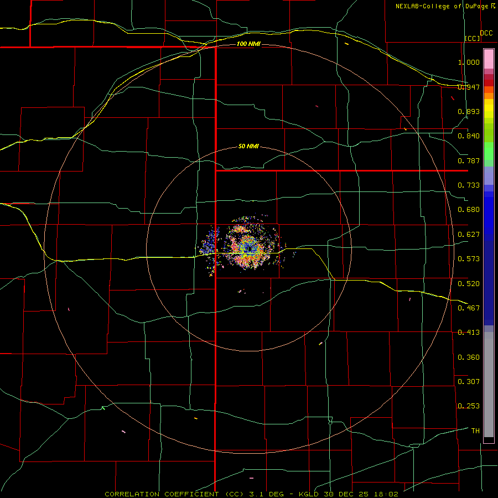Pick the bright green segment of the color bar
The width and height of the screenshot is (498, 498).
(489, 151)
